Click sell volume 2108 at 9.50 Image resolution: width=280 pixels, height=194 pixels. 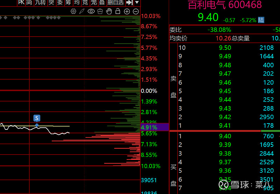pyautogui.click(x=267, y=48)
